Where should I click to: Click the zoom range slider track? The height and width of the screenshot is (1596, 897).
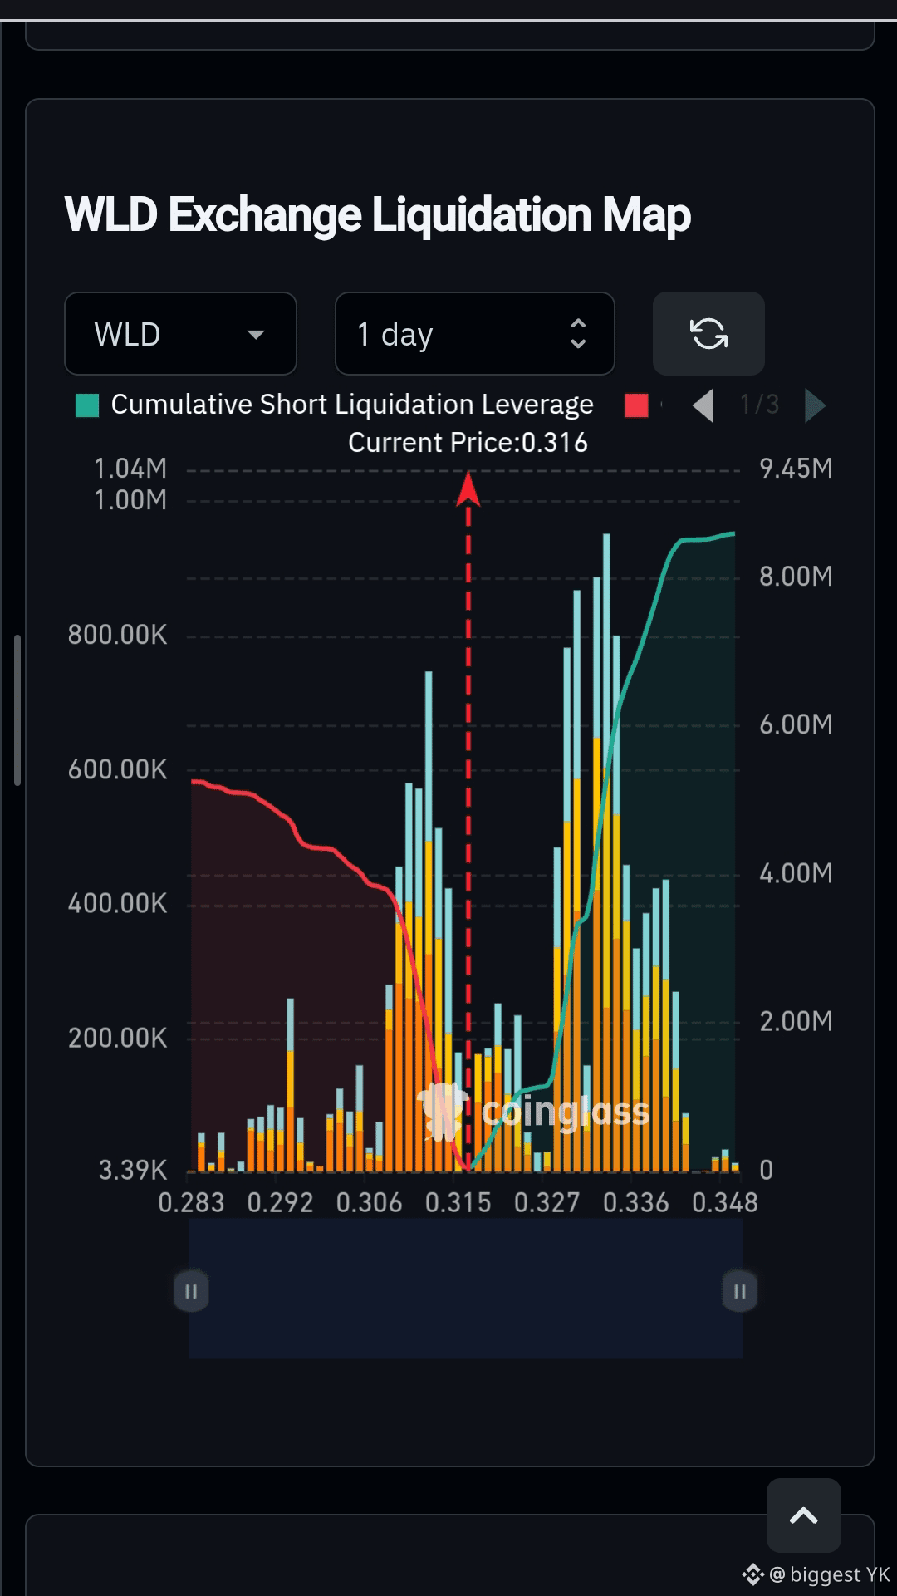(x=465, y=1289)
